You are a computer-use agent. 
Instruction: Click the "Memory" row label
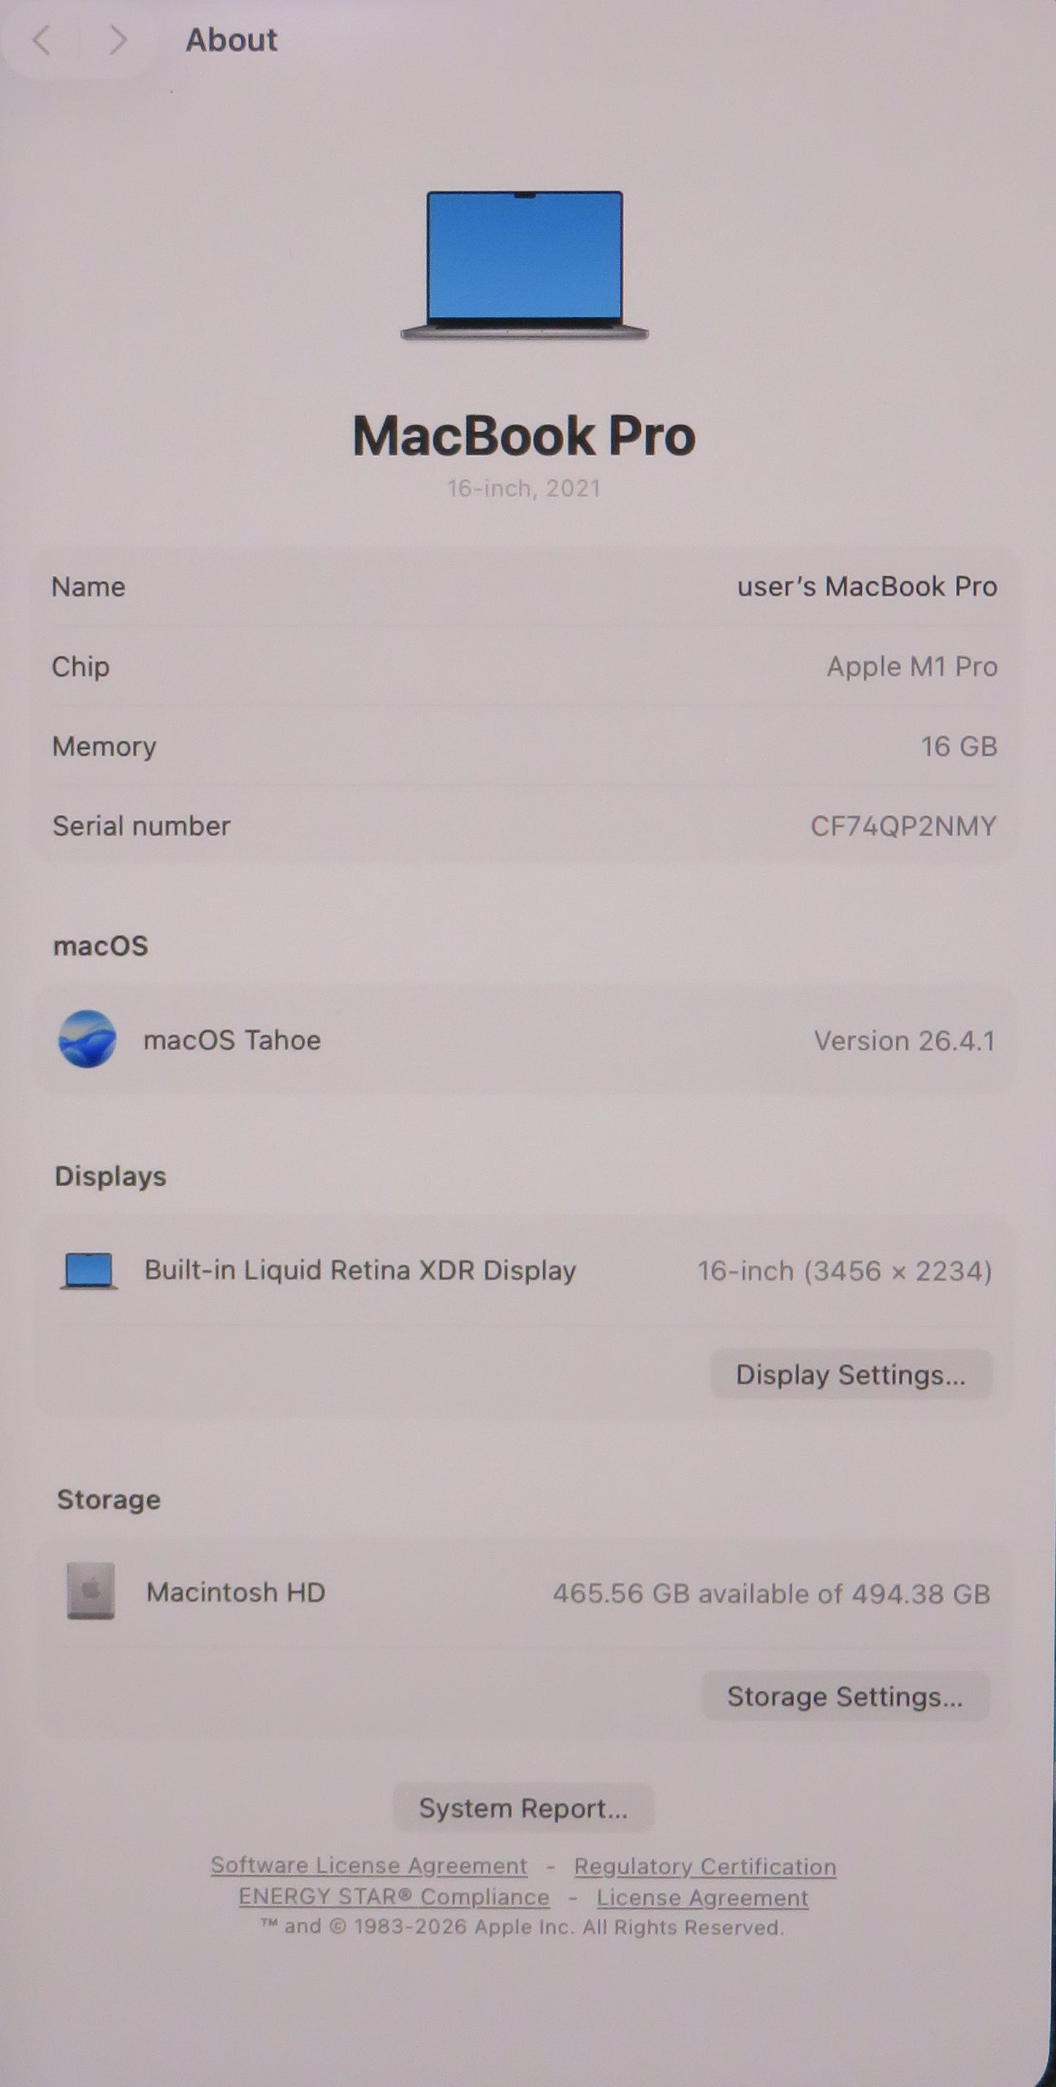105,747
